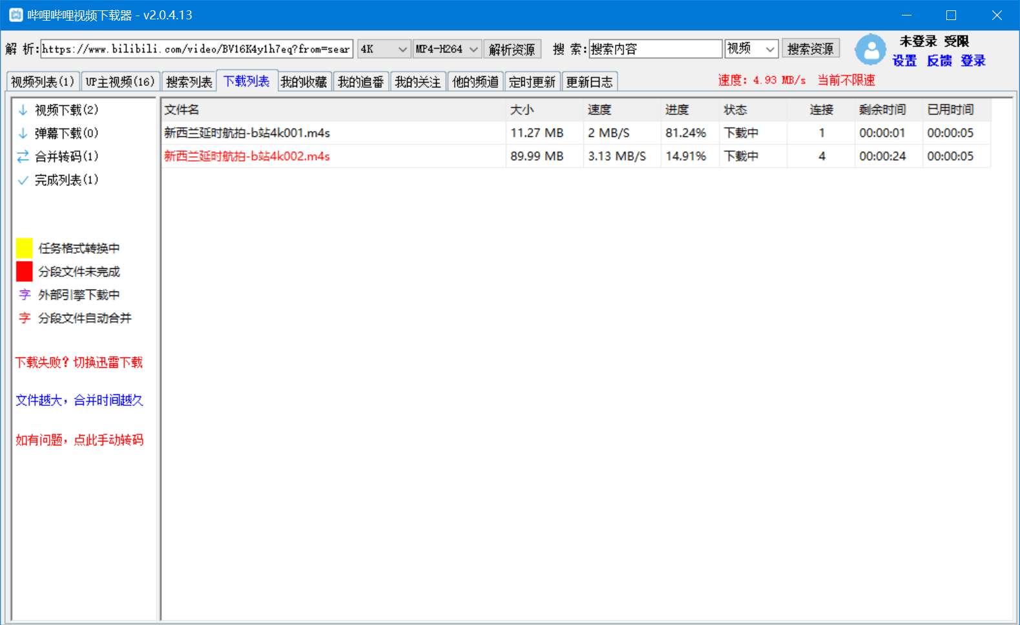Open the 视频 search type dropdown
The width and height of the screenshot is (1020, 625).
pyautogui.click(x=751, y=48)
